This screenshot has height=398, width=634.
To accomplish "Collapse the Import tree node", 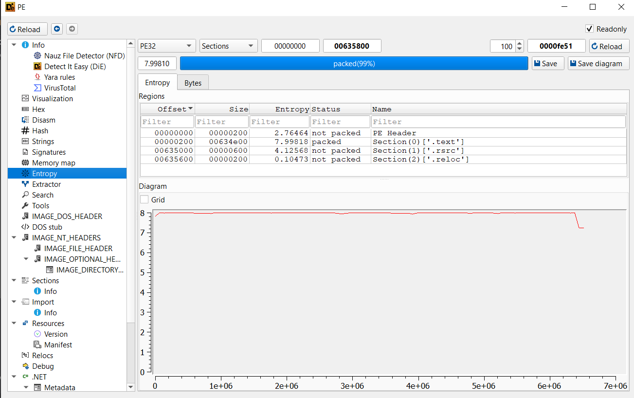I will tap(14, 302).
